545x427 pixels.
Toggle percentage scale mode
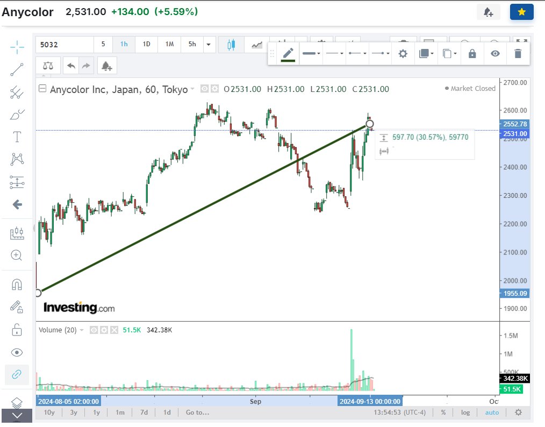443,412
